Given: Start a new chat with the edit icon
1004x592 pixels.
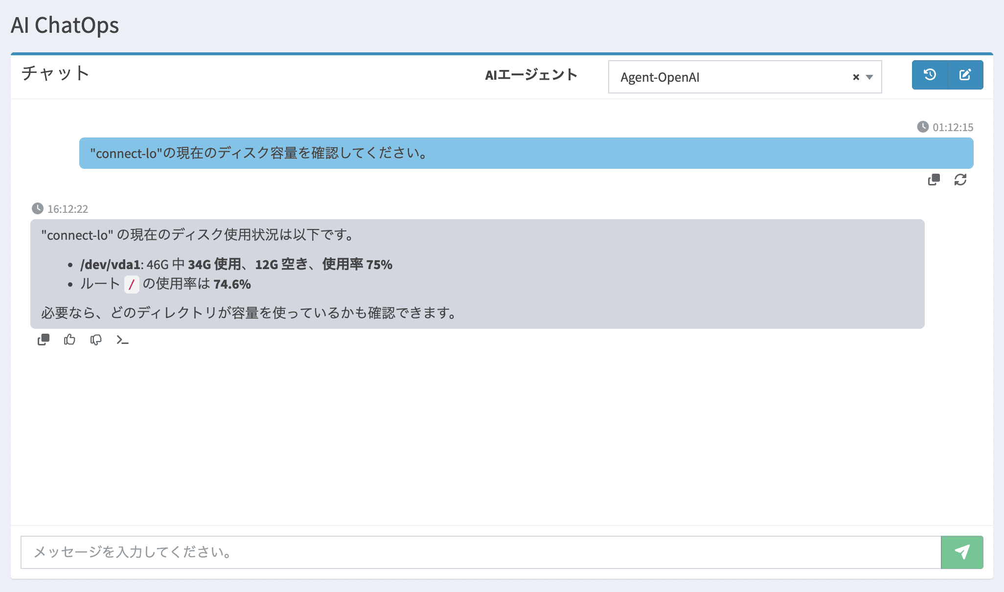Looking at the screenshot, I should tap(965, 75).
